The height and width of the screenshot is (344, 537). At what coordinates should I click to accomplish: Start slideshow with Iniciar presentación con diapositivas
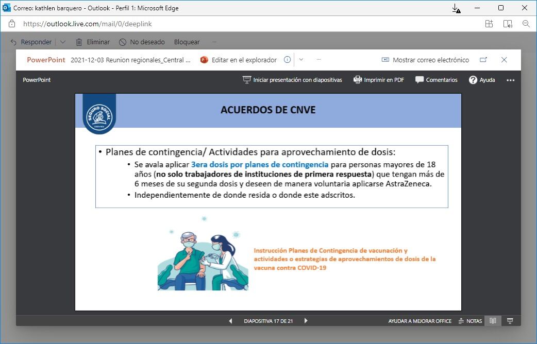[x=292, y=80]
